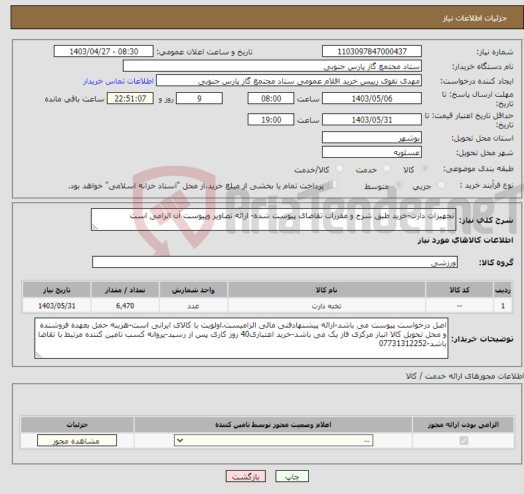Click the buyer name field ستاد مجتمع گاز پارس جنوبی
Viewport: 524px width, 494px height.
coord(272,66)
